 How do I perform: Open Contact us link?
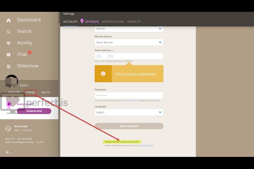(x=27, y=130)
